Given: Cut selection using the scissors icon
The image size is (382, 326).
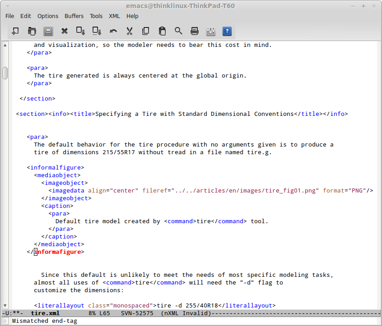Looking at the screenshot, I should pos(130,31).
